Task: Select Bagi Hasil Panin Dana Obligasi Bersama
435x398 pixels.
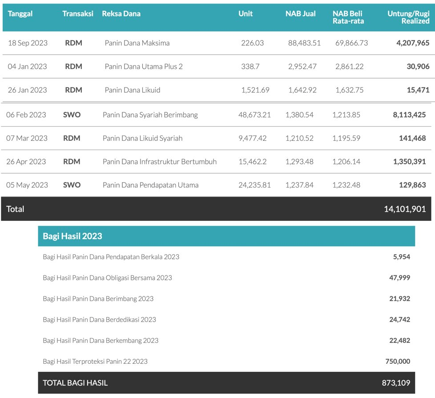Action: pos(107,278)
